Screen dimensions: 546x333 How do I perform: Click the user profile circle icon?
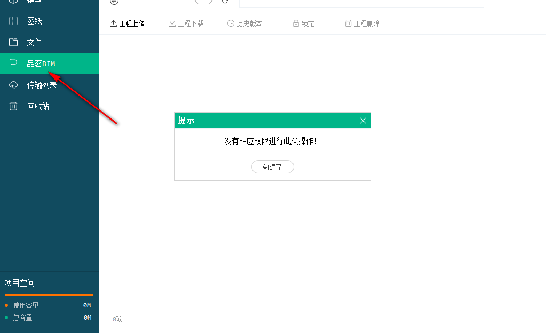pyautogui.click(x=114, y=2)
